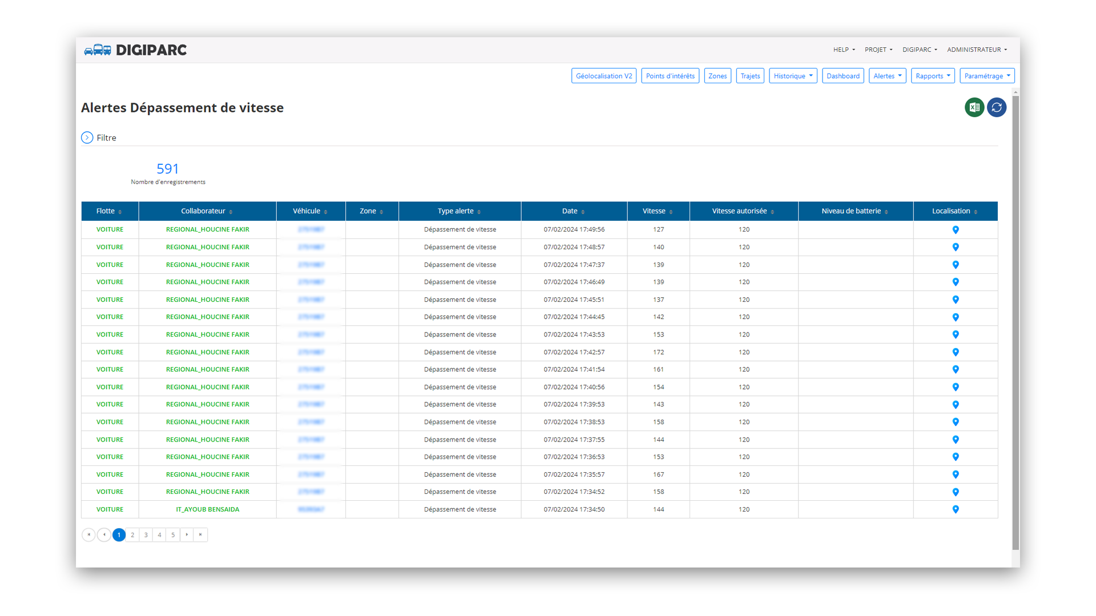Sort table by Date column

coord(574,211)
